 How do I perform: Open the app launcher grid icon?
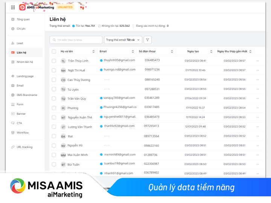tap(13, 8)
